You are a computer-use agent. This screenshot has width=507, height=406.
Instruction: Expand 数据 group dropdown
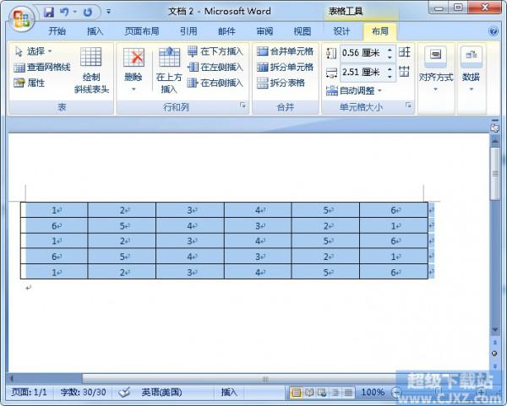click(x=471, y=69)
